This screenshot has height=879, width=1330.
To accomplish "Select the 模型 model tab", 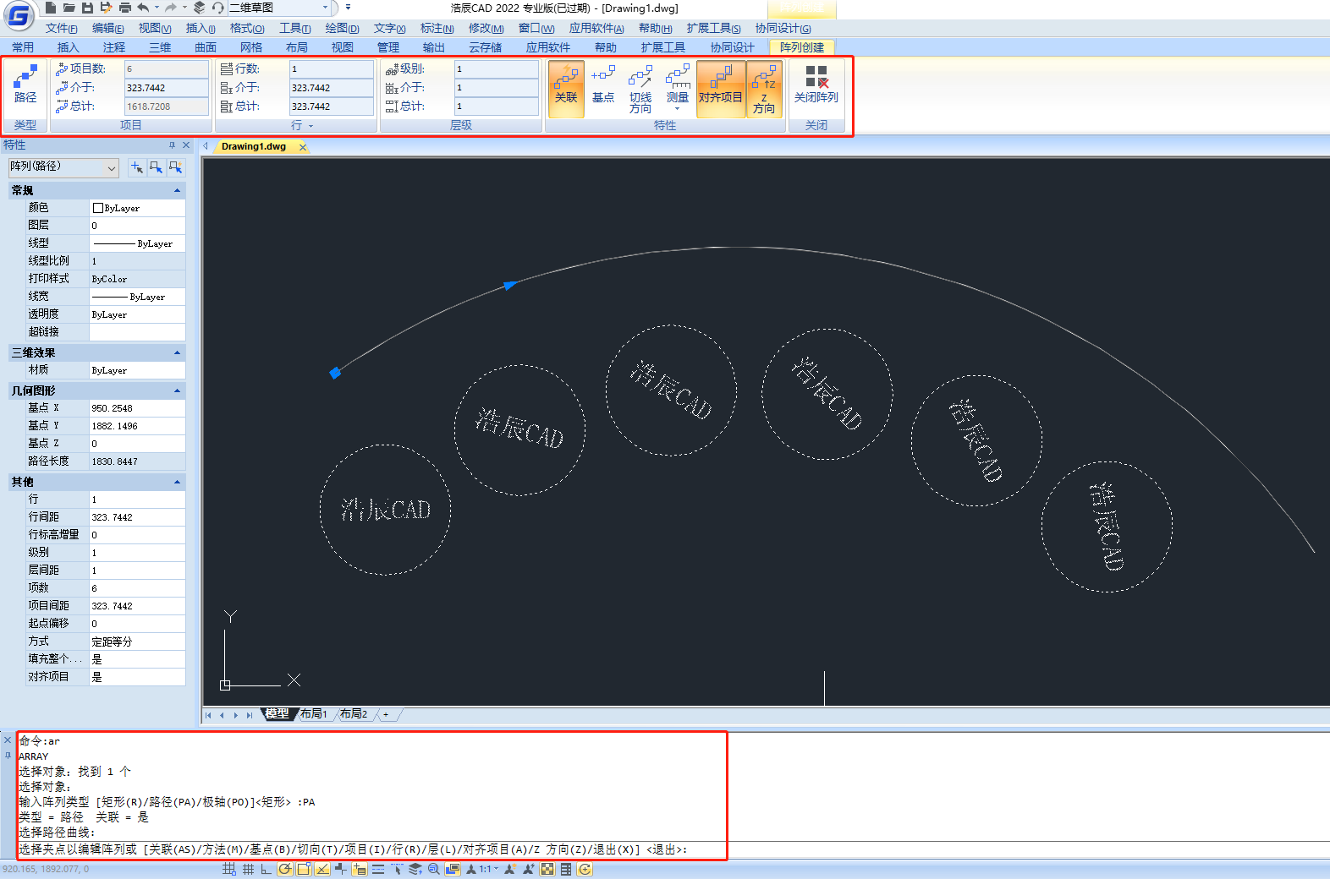I will (x=277, y=714).
